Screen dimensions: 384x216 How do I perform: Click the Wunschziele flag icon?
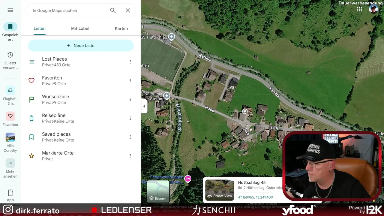tap(31, 99)
